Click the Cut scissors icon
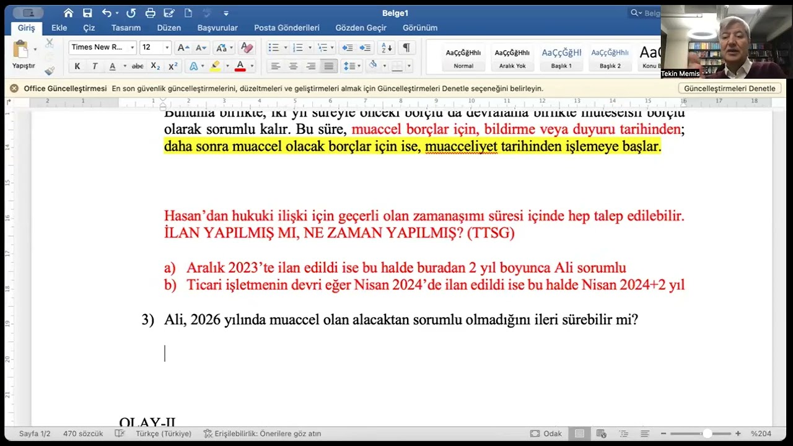 [x=50, y=43]
